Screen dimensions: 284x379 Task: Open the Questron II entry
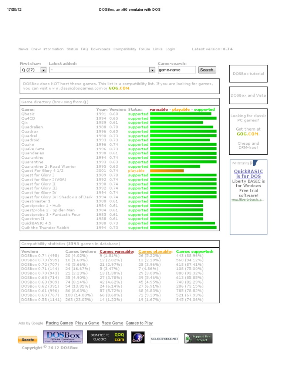[x=33, y=219]
